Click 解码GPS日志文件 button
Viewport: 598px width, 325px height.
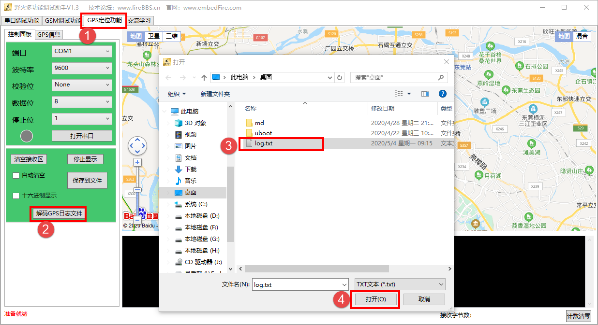tap(59, 213)
